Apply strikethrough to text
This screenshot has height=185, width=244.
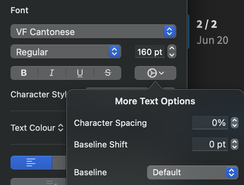[108, 73]
